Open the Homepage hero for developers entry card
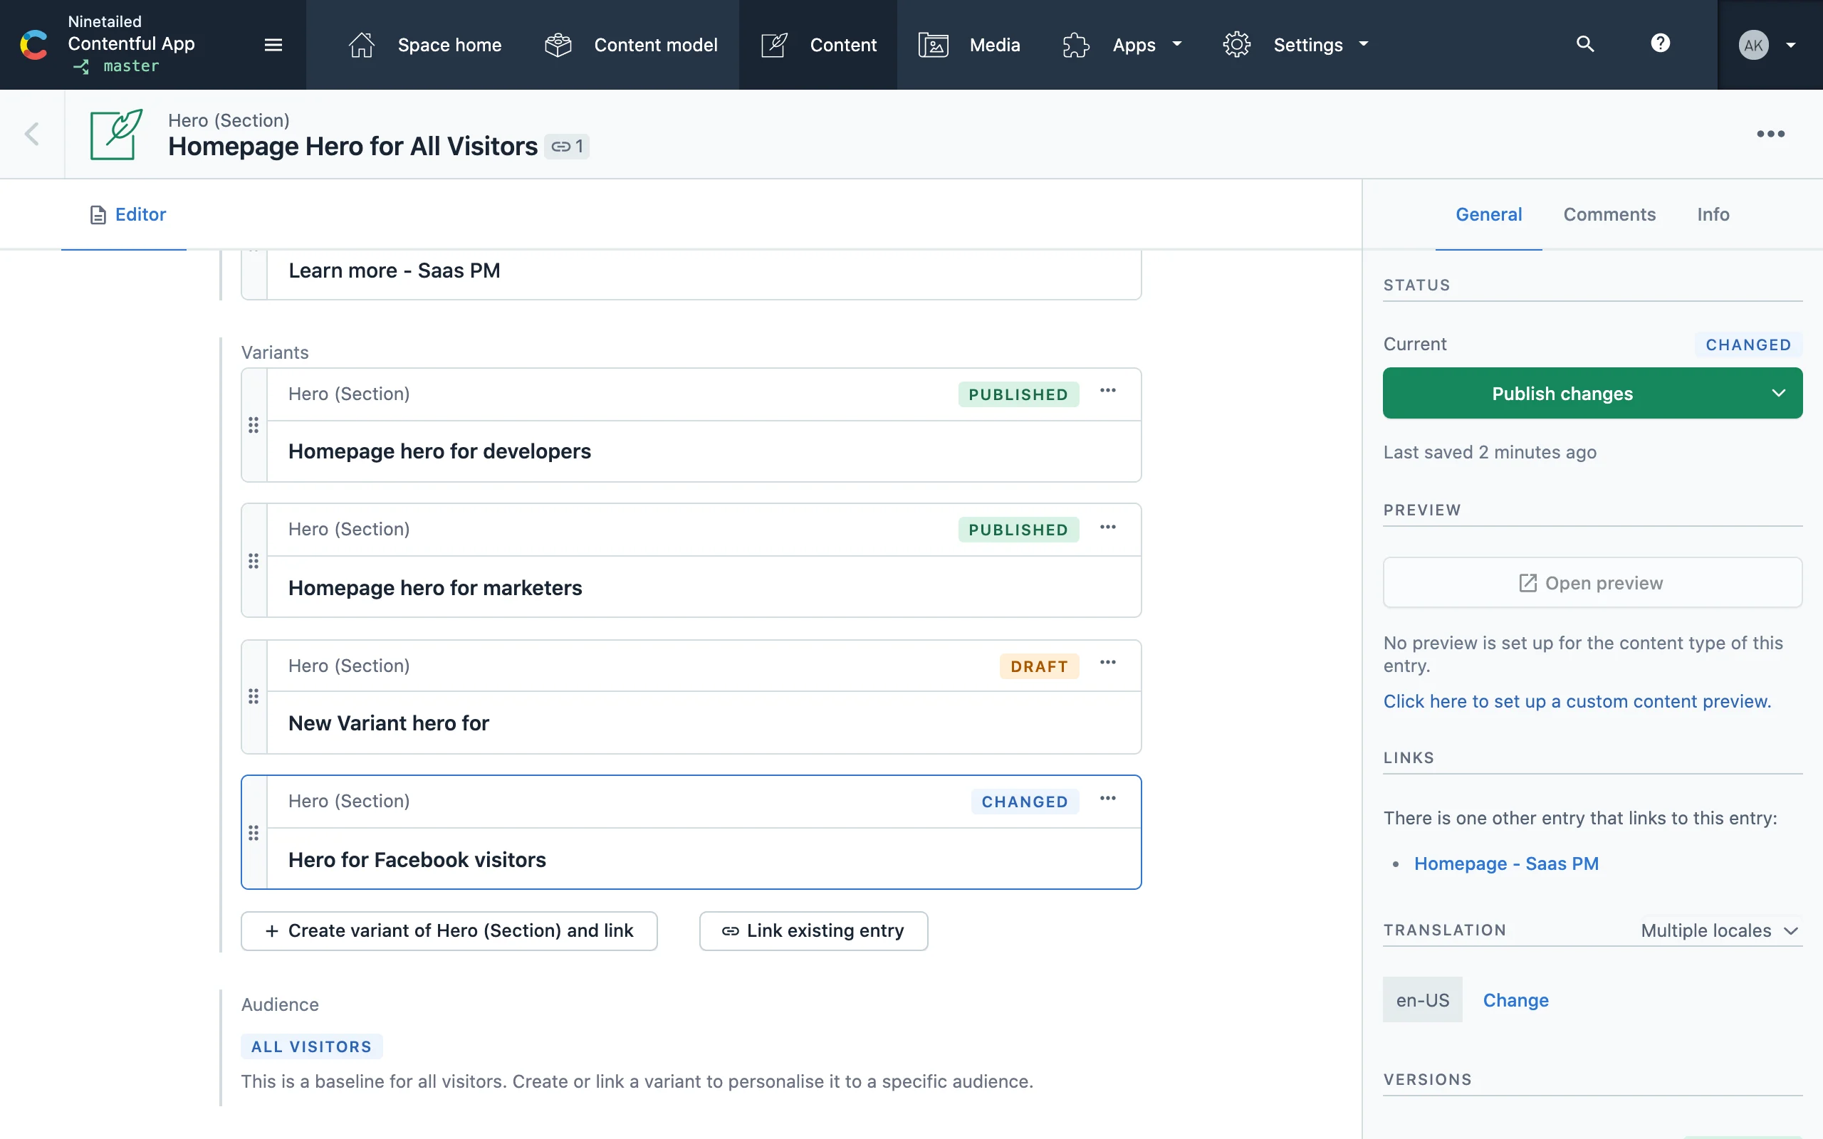Viewport: 1823px width, 1139px height. tap(440, 451)
